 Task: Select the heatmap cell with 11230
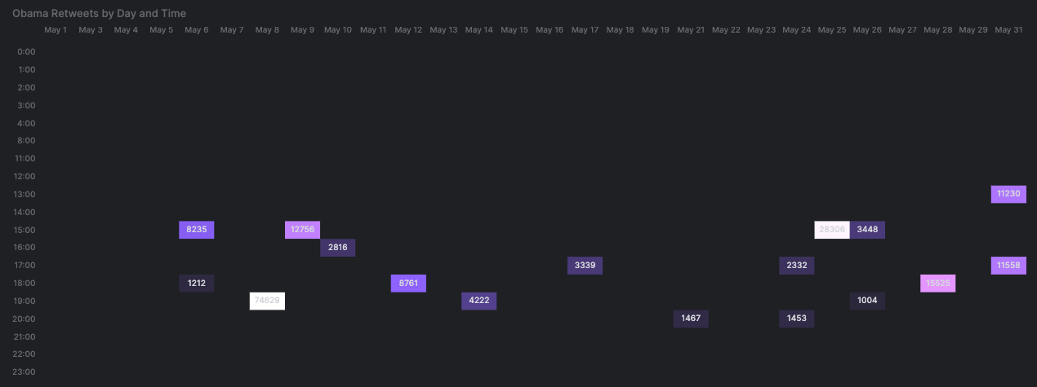1008,194
